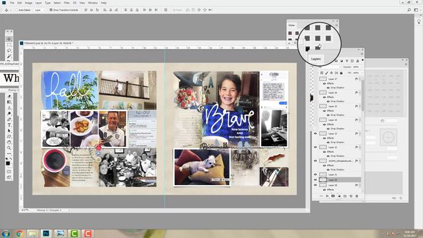This screenshot has width=423, height=238.
Task: Open the foreground color swatch
Action: 8,163
